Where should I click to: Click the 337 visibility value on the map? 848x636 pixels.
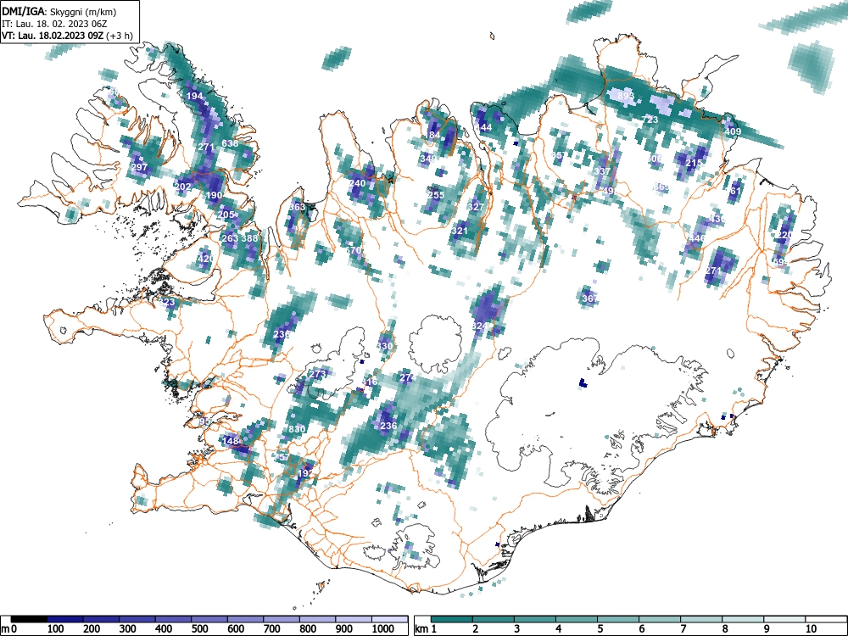click(602, 171)
